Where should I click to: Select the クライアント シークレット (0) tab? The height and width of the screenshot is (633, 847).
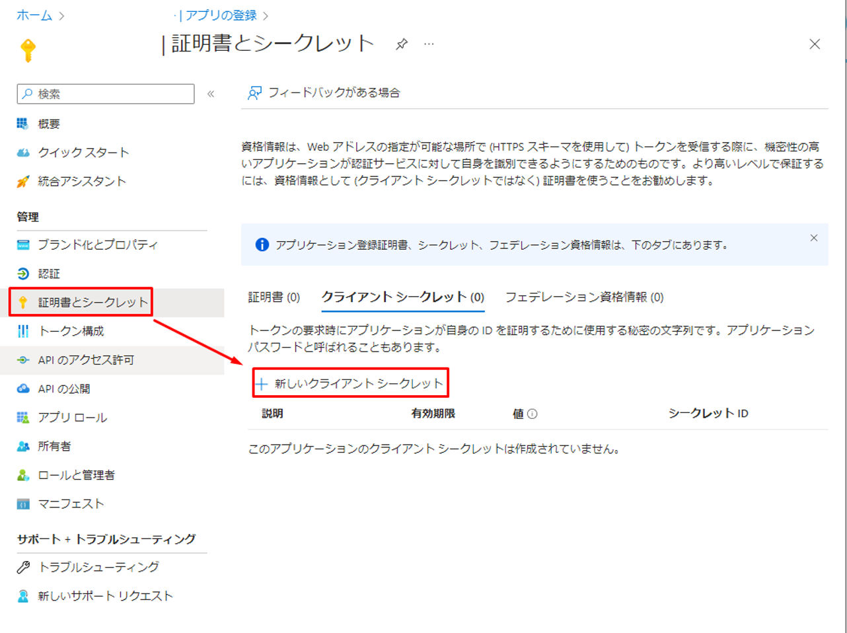[403, 297]
